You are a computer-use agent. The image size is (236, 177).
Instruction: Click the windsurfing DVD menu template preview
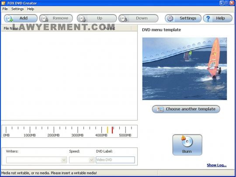[x=184, y=69]
